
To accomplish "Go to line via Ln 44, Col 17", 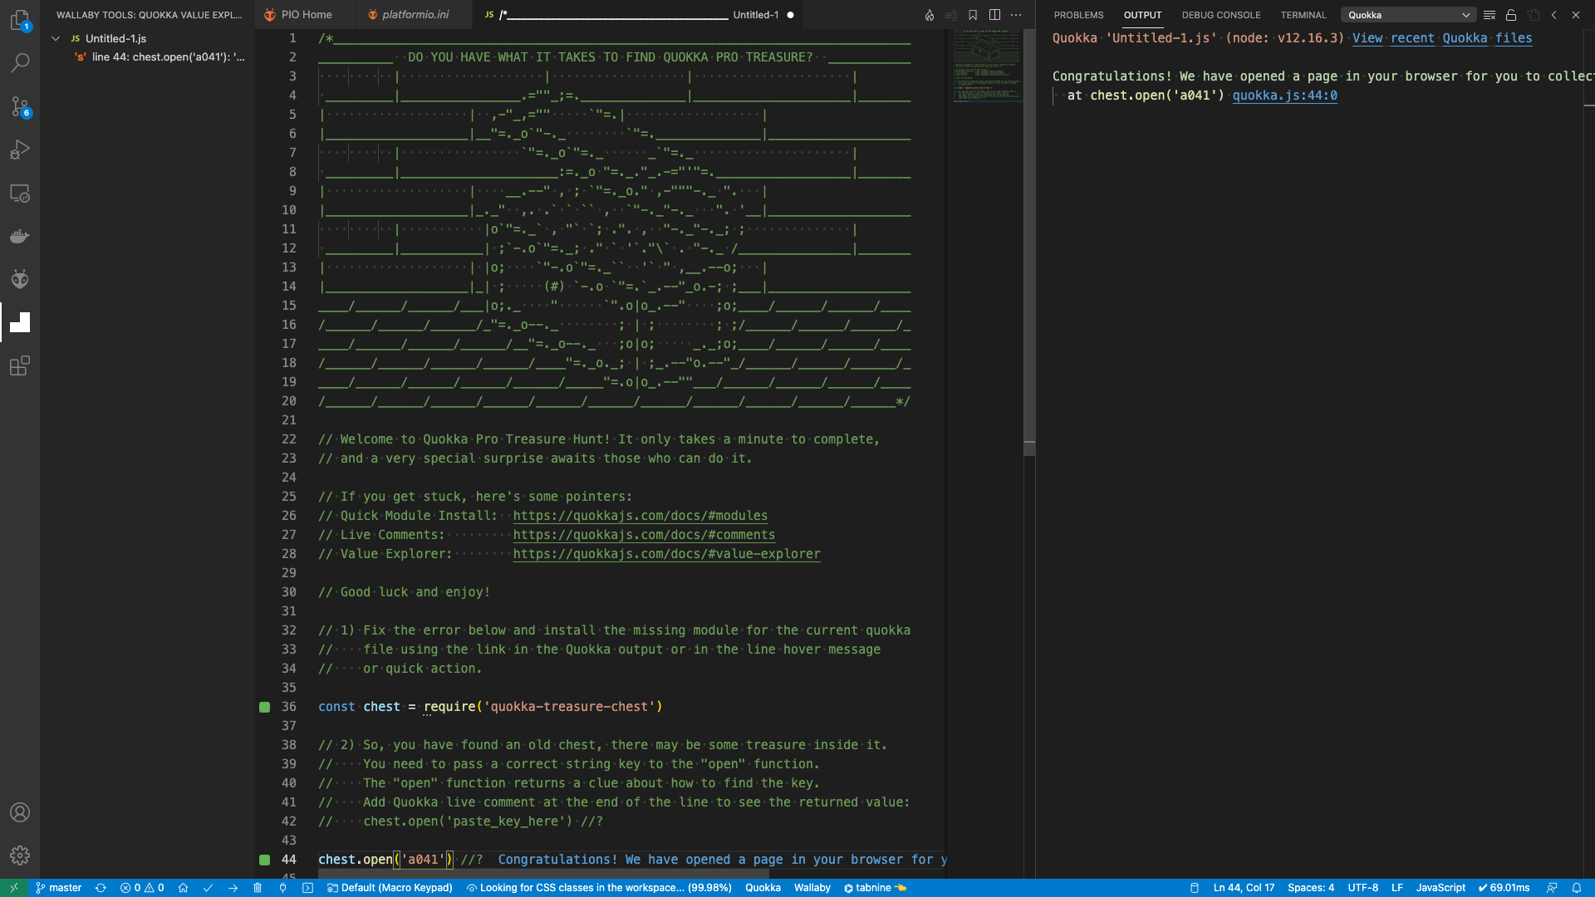I will pyautogui.click(x=1244, y=888).
